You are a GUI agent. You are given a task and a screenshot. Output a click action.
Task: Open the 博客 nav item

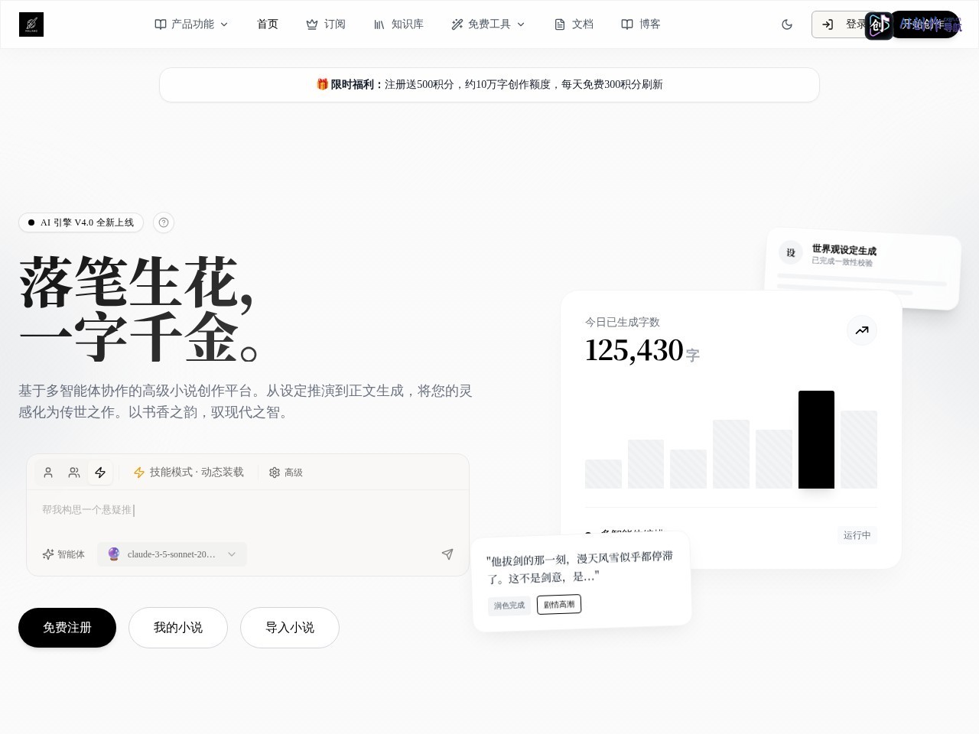(641, 24)
